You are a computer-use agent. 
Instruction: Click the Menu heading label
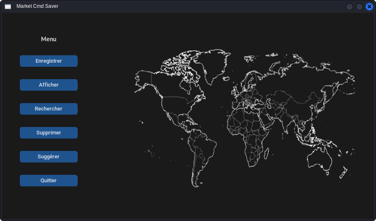(x=49, y=39)
